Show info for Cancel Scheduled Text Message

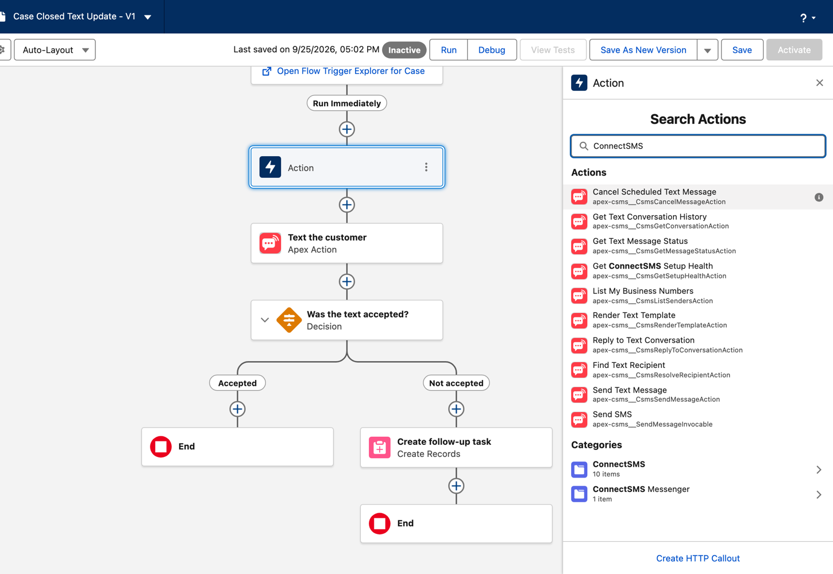(819, 197)
